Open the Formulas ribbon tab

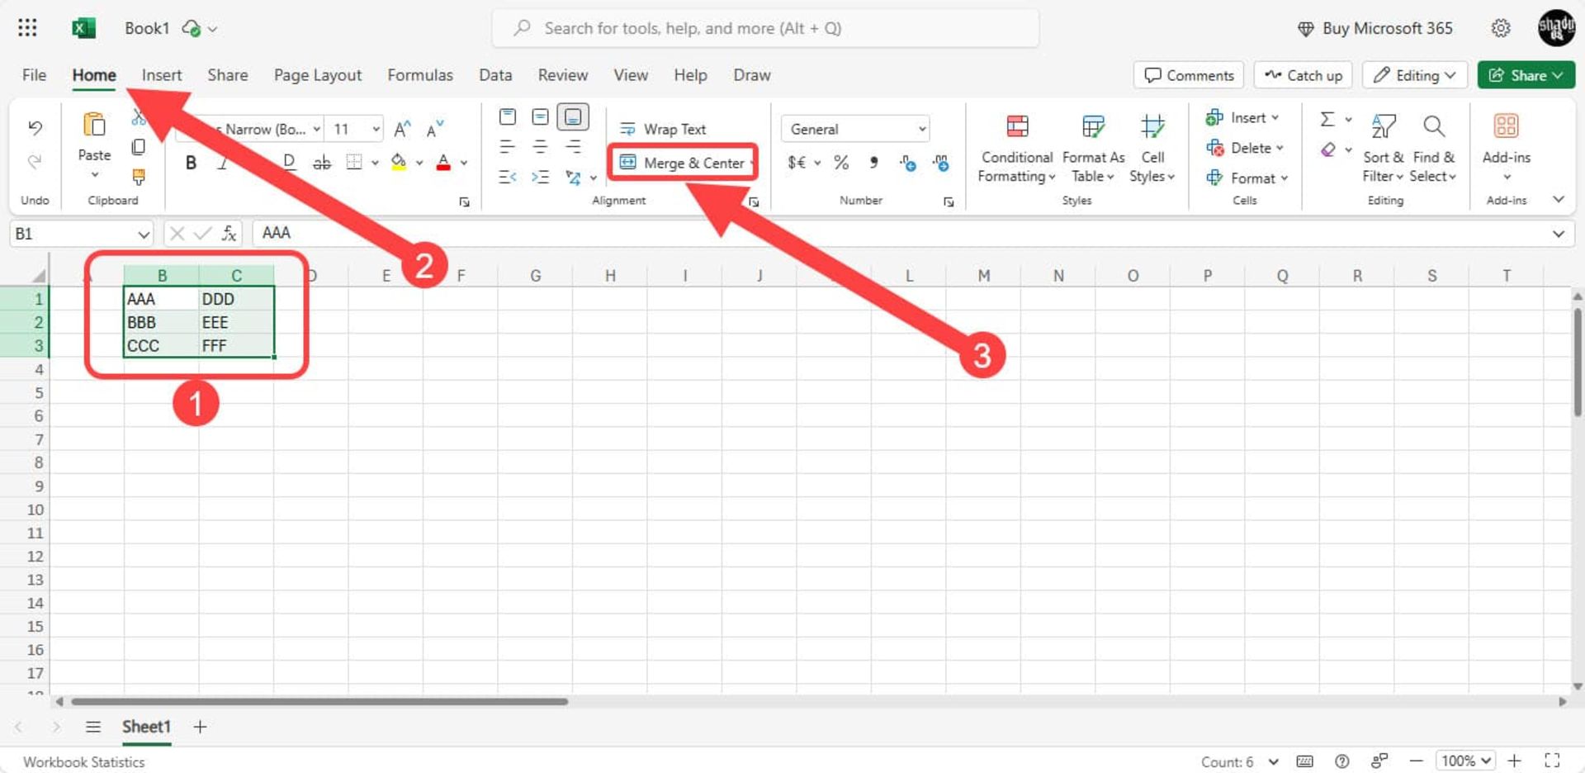pos(419,75)
